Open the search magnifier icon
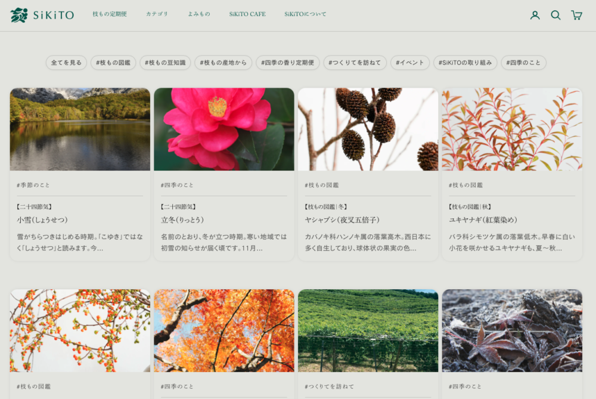The height and width of the screenshot is (399, 596). (x=555, y=15)
